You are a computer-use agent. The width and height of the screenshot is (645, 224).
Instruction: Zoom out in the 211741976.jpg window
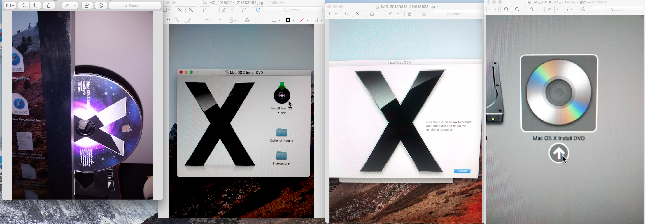tap(506, 9)
